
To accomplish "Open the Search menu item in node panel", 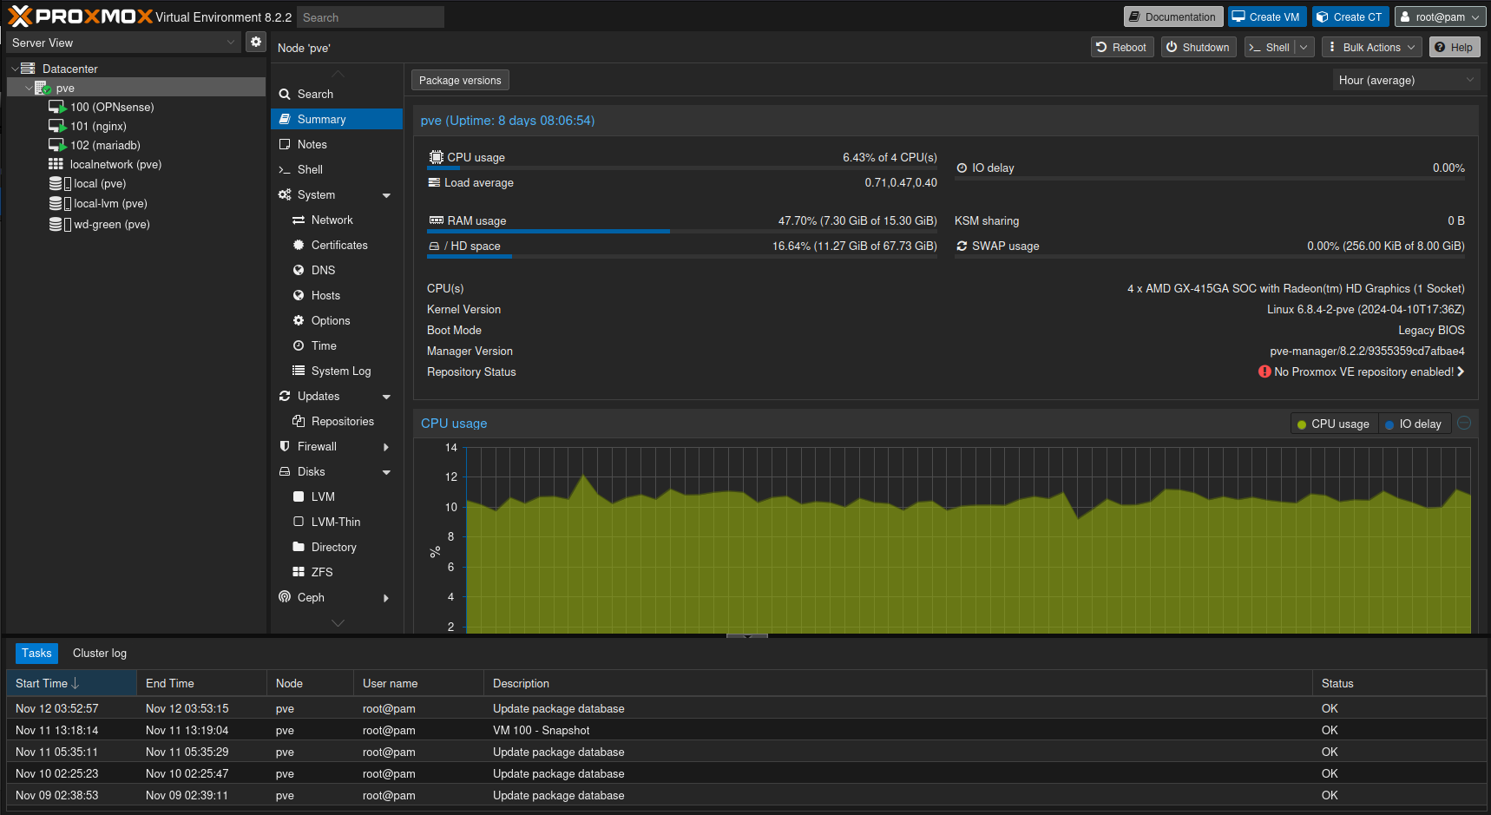I will 337,94.
